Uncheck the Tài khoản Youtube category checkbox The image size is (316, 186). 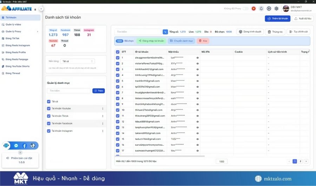tap(49, 109)
